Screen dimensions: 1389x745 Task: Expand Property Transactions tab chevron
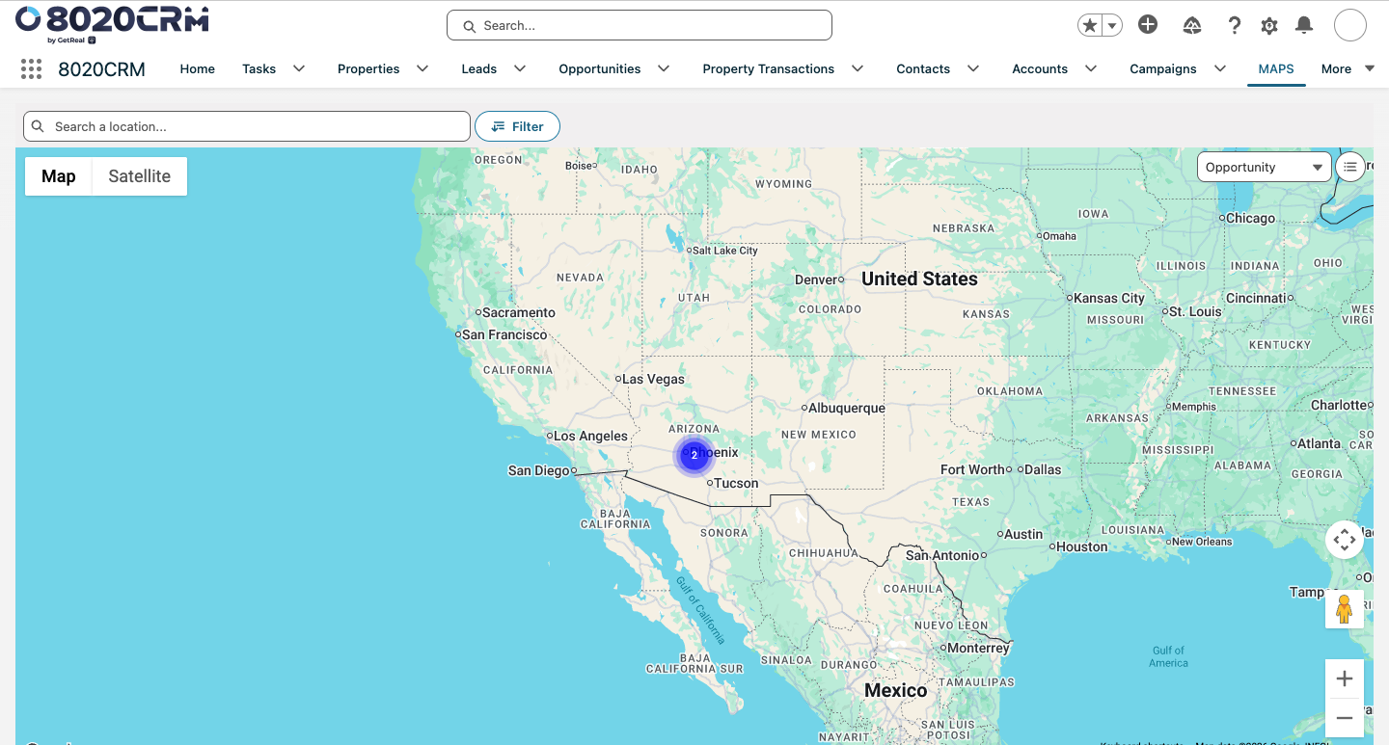point(858,68)
